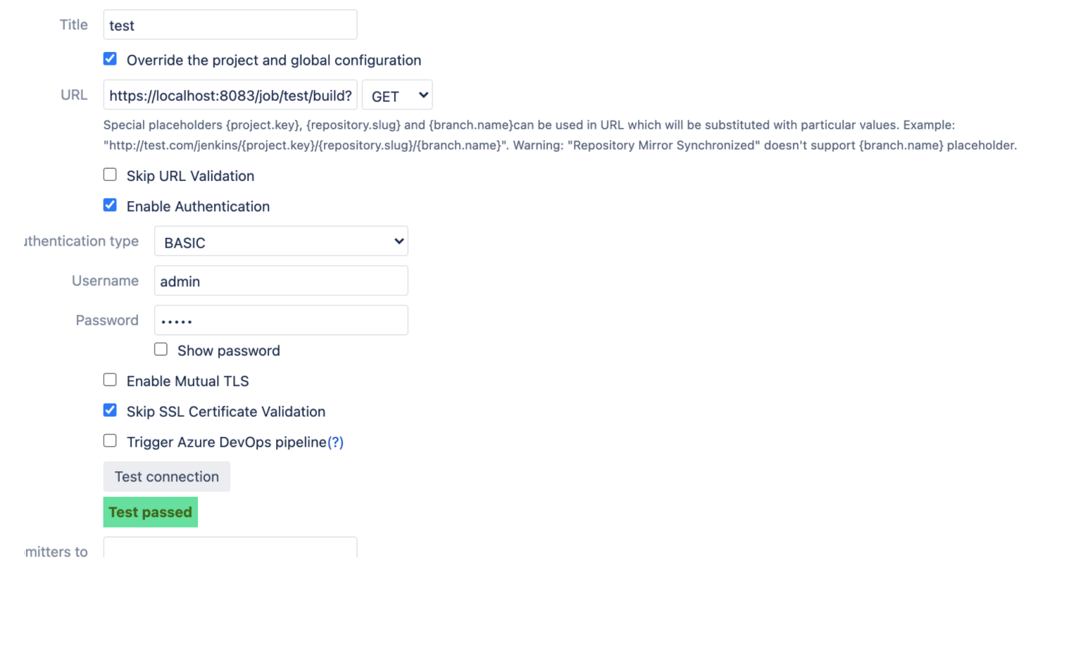Disable the Enable Authentication checkbox
The width and height of the screenshot is (1076, 660).
110,205
